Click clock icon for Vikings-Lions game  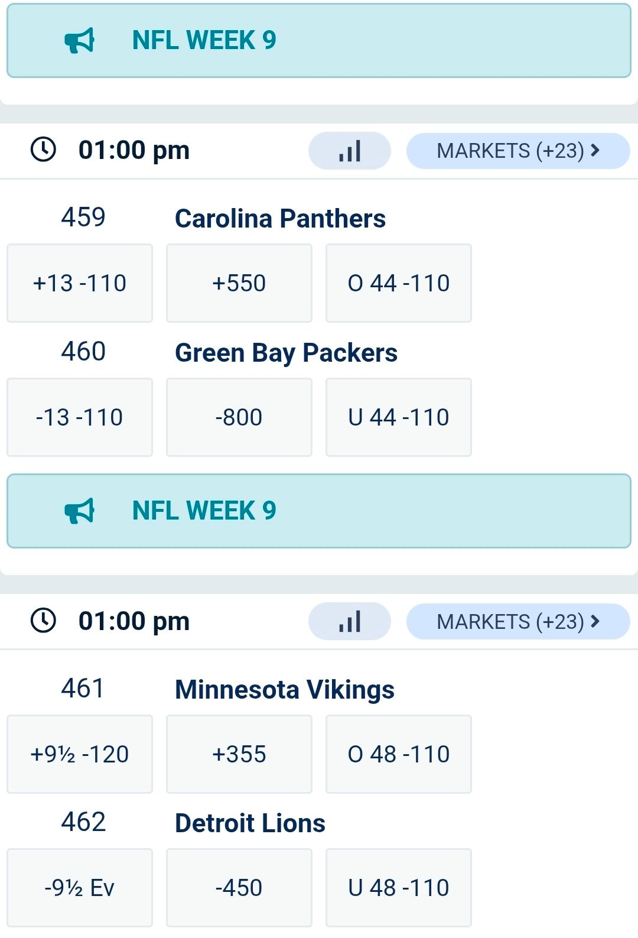click(x=43, y=621)
